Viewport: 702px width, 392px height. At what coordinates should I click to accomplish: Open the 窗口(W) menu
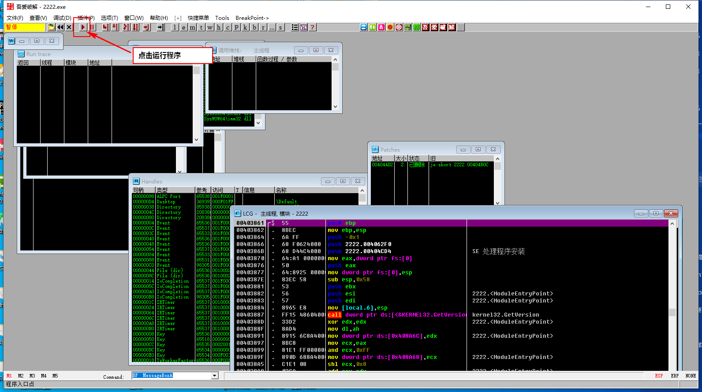134,18
